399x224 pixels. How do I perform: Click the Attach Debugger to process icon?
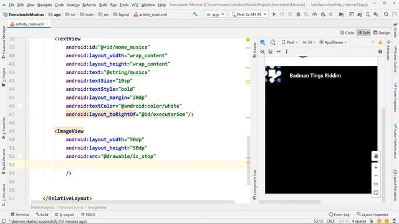click(x=323, y=14)
